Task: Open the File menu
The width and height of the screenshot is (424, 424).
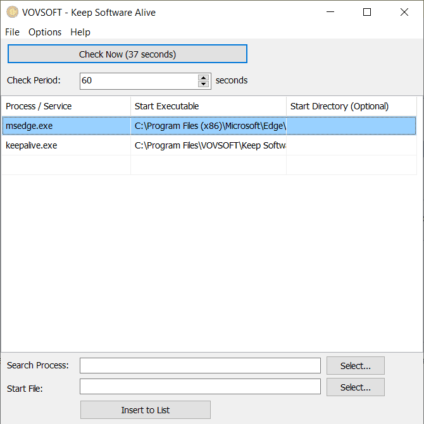Action: coord(12,32)
